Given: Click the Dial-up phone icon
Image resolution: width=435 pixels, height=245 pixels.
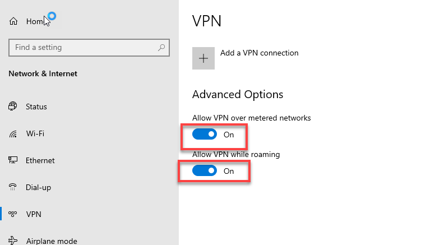Looking at the screenshot, I should pos(13,187).
